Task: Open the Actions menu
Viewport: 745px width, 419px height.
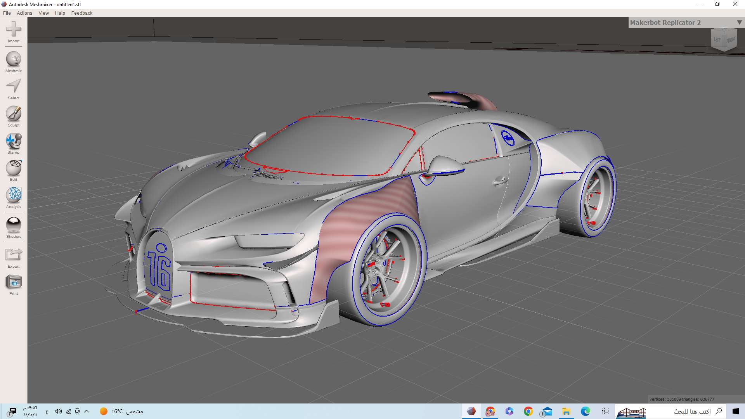Action: point(24,13)
